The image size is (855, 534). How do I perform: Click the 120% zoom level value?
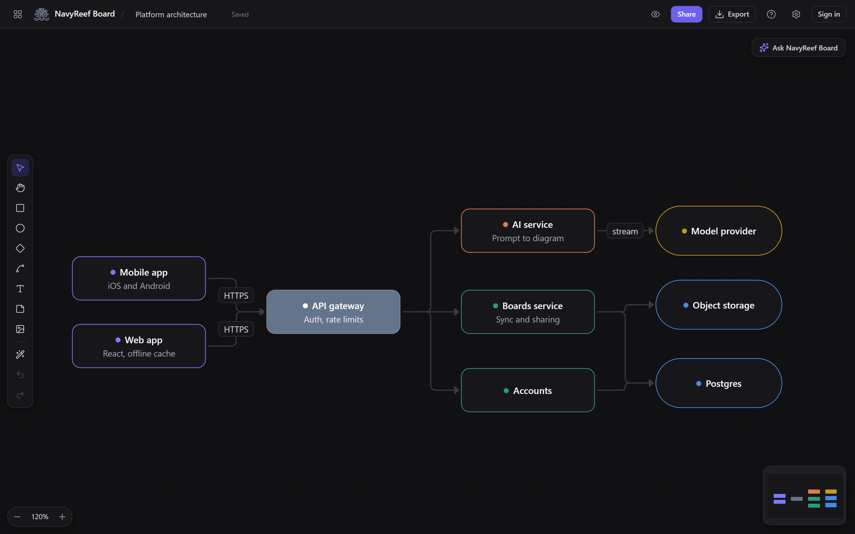(x=40, y=517)
